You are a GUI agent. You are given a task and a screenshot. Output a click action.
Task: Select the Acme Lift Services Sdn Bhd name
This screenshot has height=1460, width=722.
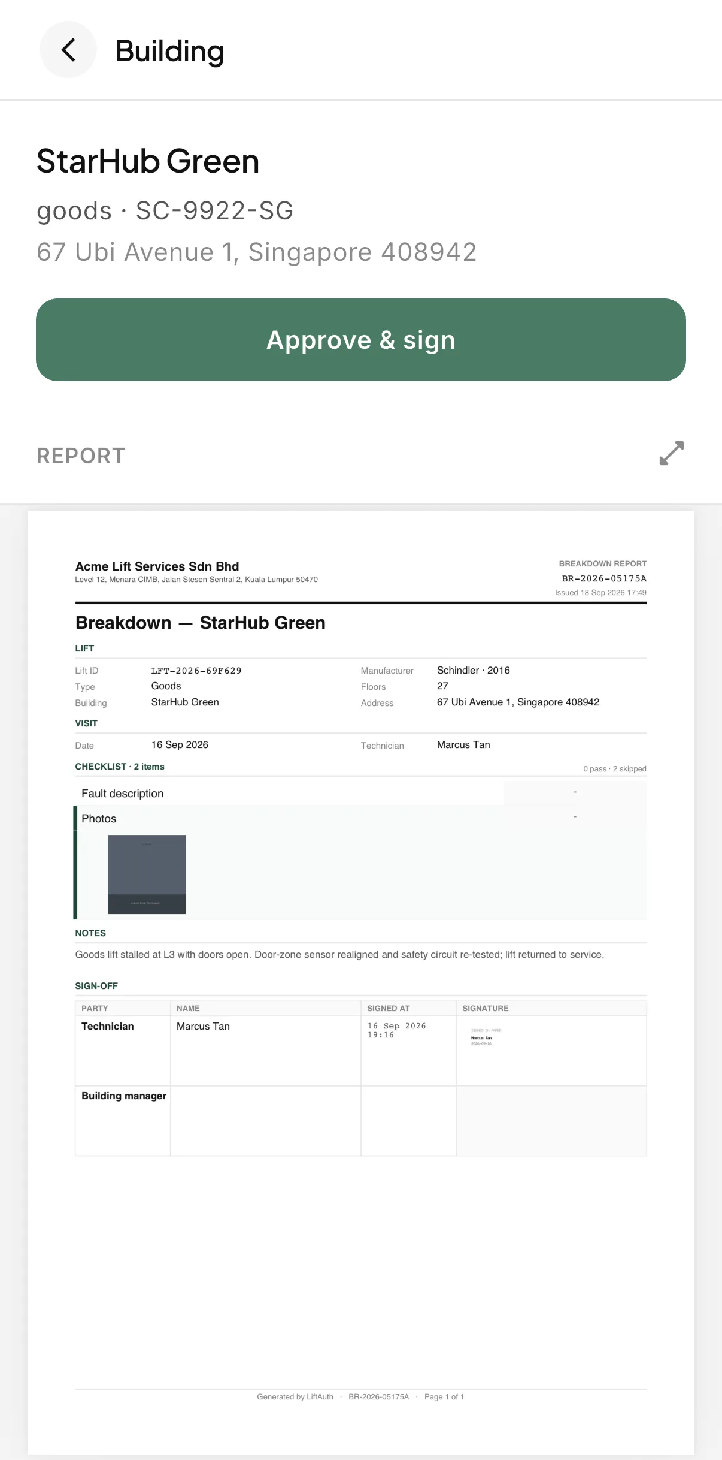point(157,566)
